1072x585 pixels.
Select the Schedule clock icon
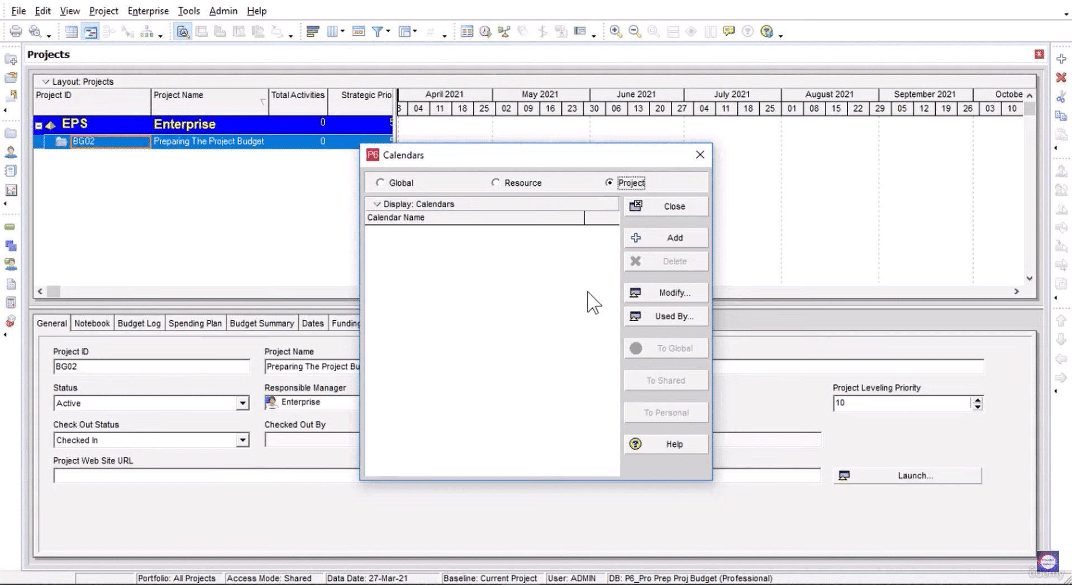click(x=485, y=31)
